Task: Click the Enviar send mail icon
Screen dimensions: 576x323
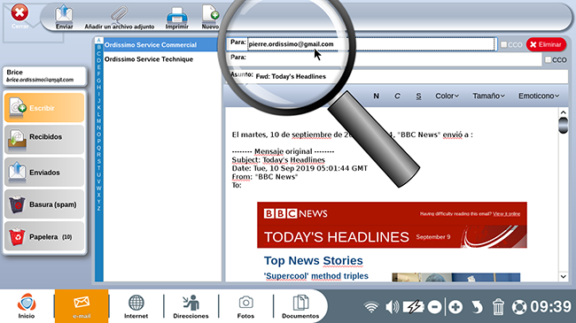Action: click(65, 17)
